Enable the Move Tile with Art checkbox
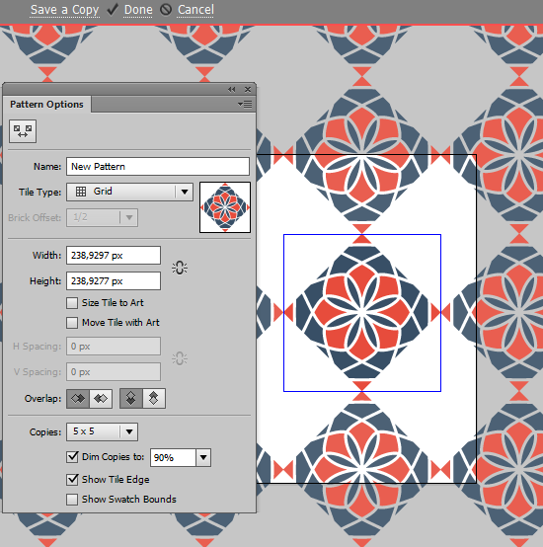The width and height of the screenshot is (543, 547). click(72, 323)
